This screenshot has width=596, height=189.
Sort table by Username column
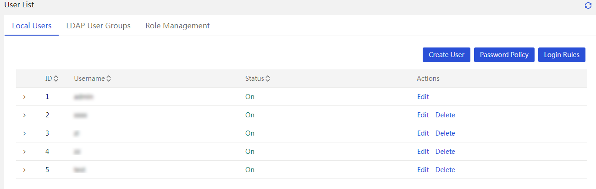pos(109,79)
